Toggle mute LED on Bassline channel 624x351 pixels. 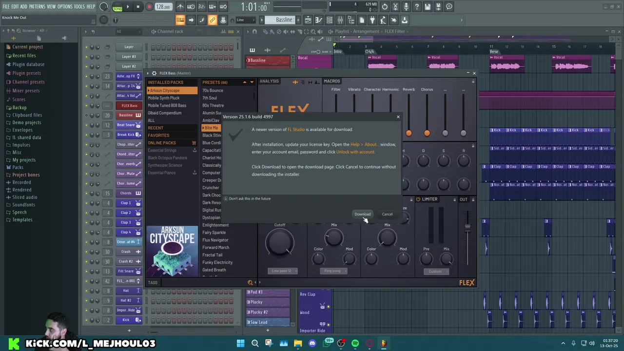click(86, 116)
